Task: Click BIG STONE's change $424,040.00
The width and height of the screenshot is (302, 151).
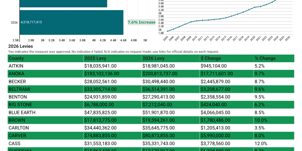Action: tap(226, 105)
